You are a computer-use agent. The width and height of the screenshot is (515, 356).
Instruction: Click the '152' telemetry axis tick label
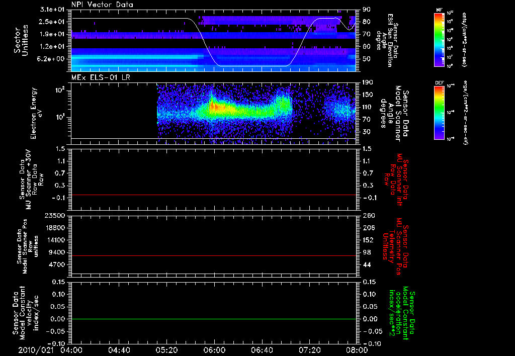pos(369,240)
